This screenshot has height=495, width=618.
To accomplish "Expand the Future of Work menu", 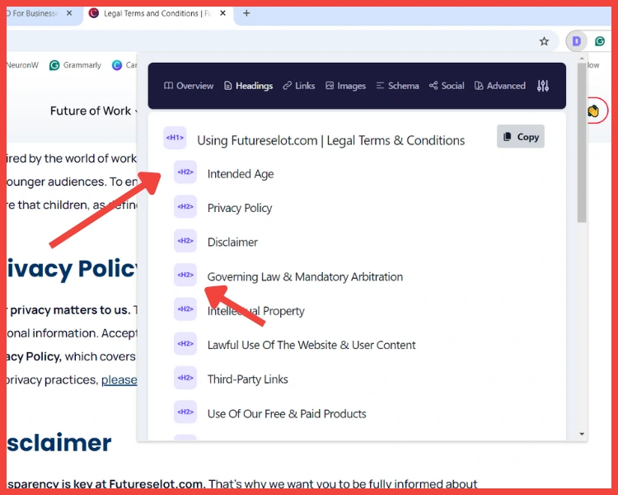I will pos(94,111).
